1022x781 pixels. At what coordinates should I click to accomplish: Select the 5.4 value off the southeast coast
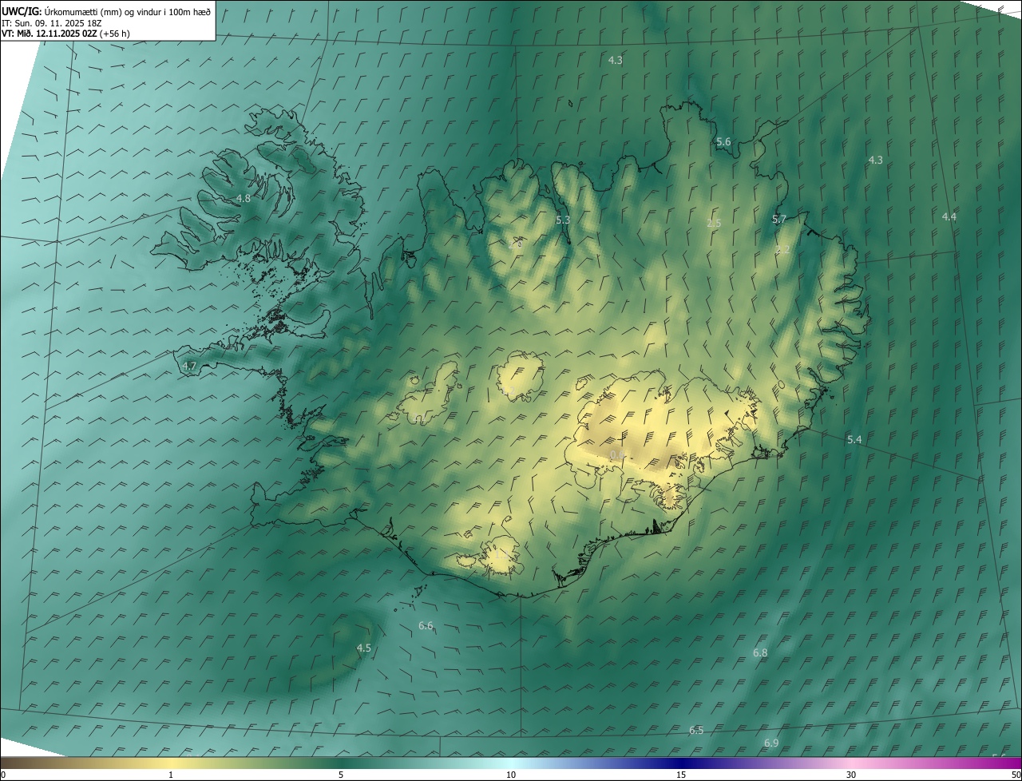tap(854, 440)
